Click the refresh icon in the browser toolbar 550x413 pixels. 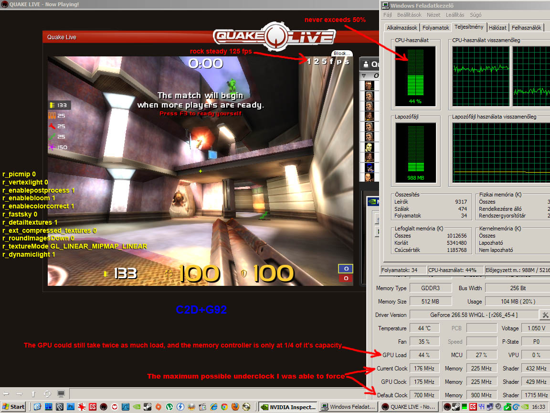[47, 394]
